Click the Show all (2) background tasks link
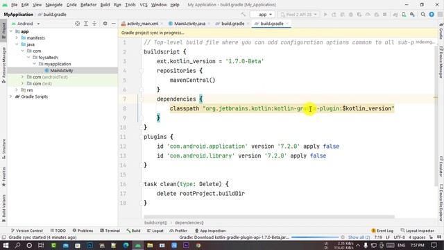This screenshot has width=444, height=250. pos(359,237)
